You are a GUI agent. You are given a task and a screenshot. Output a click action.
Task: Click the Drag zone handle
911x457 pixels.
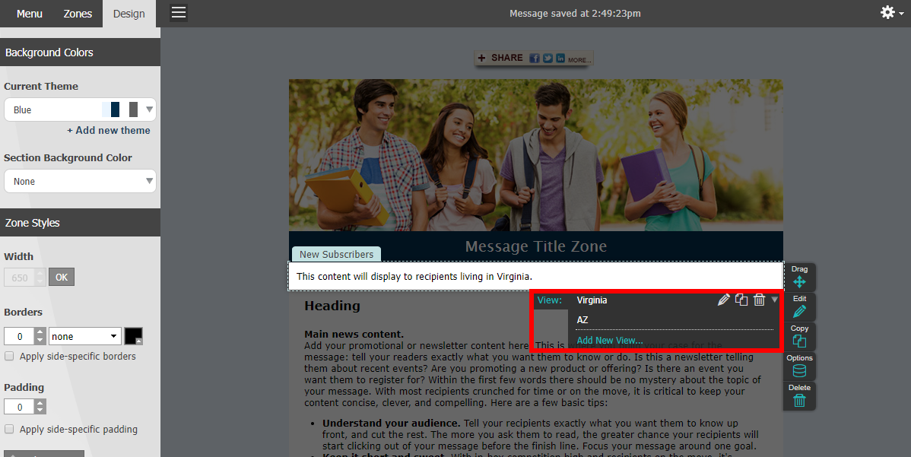click(x=799, y=277)
